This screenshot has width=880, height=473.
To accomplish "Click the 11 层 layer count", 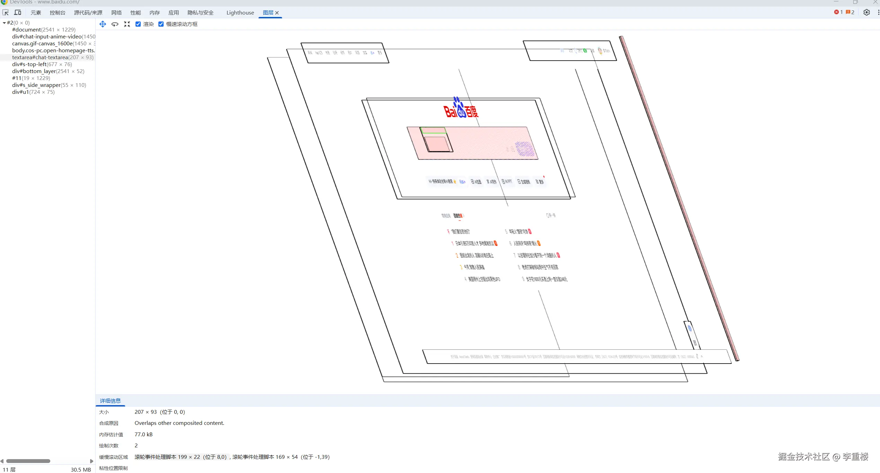I will [x=9, y=470].
